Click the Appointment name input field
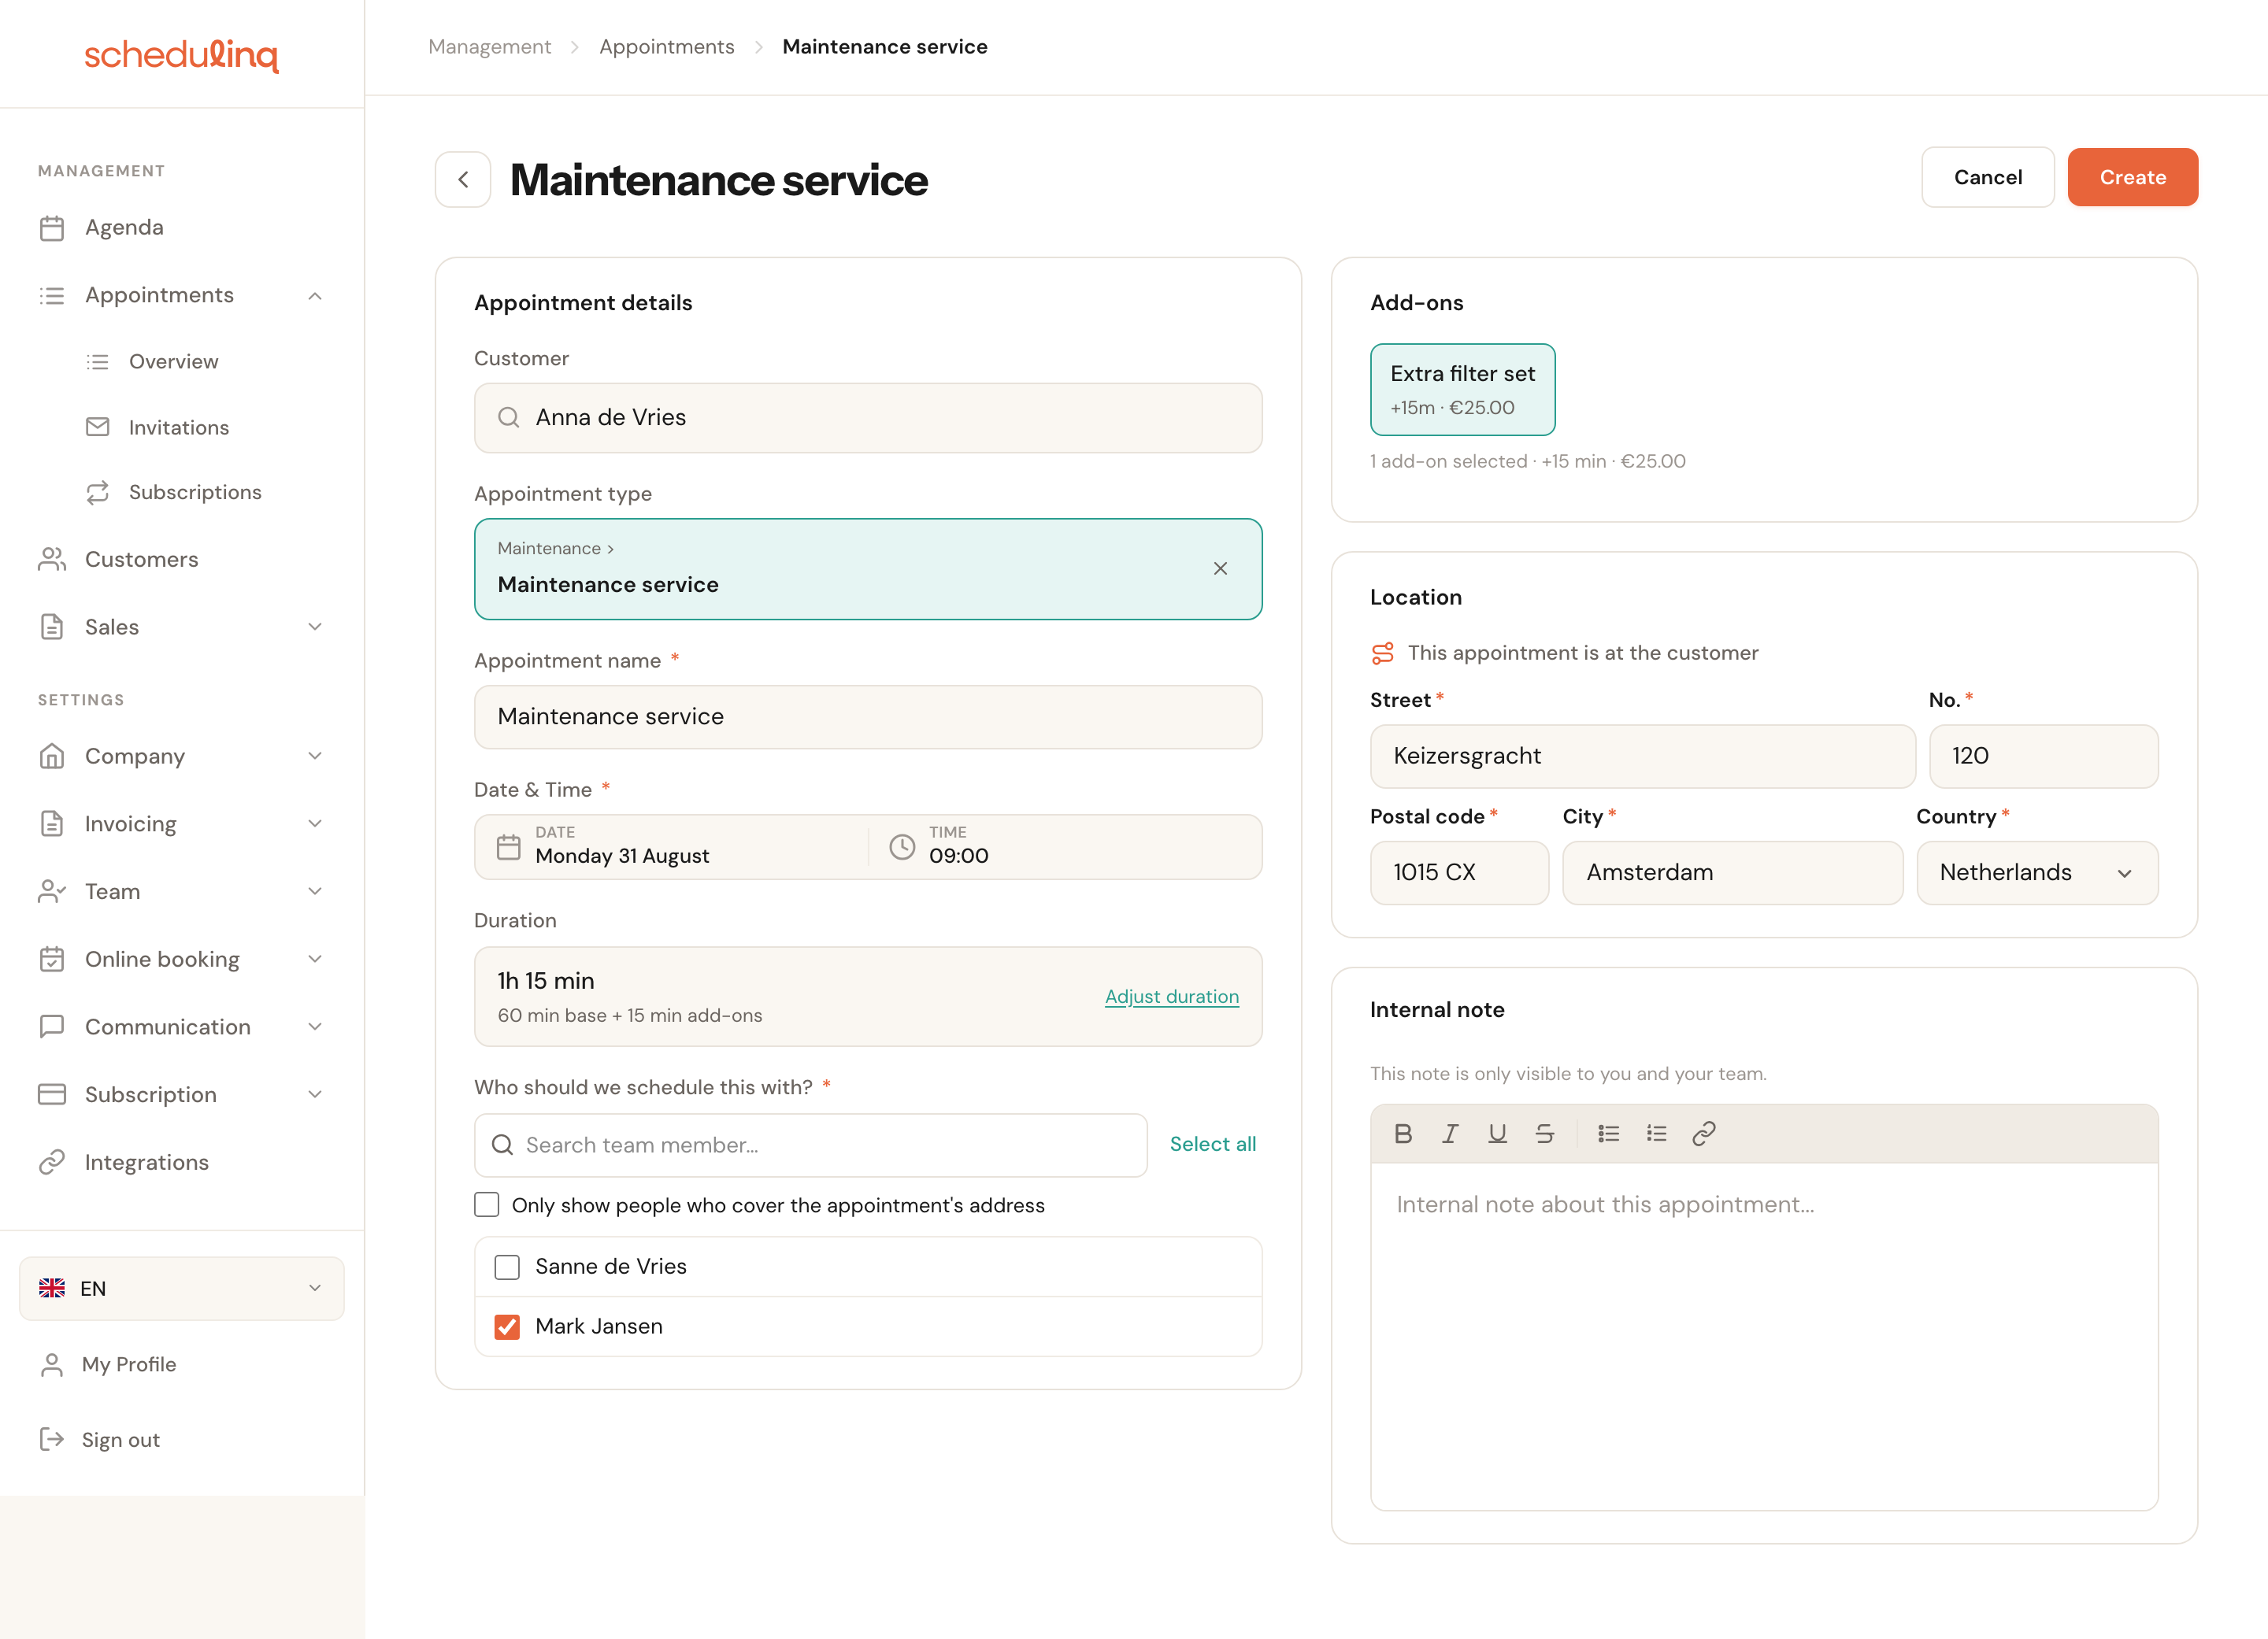2268x1639 pixels. tap(868, 718)
